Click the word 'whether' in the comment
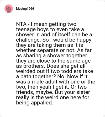This screenshot has height=117, width=105. pyautogui.click(x=26, y=50)
